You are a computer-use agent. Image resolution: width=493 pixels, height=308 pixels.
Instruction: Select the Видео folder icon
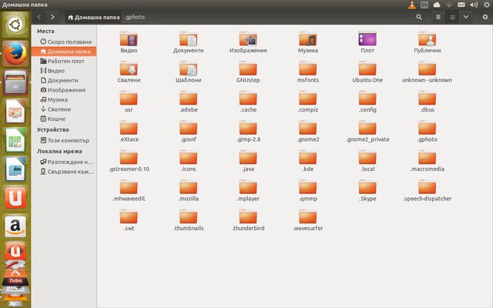[x=129, y=42]
